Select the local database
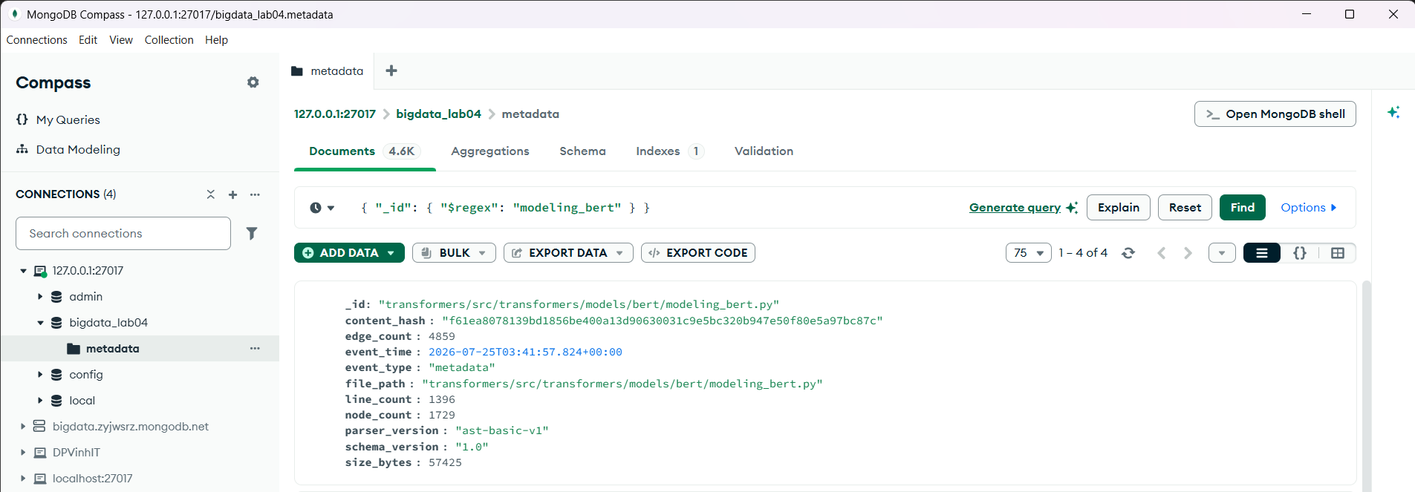This screenshot has height=492, width=1415. point(82,400)
